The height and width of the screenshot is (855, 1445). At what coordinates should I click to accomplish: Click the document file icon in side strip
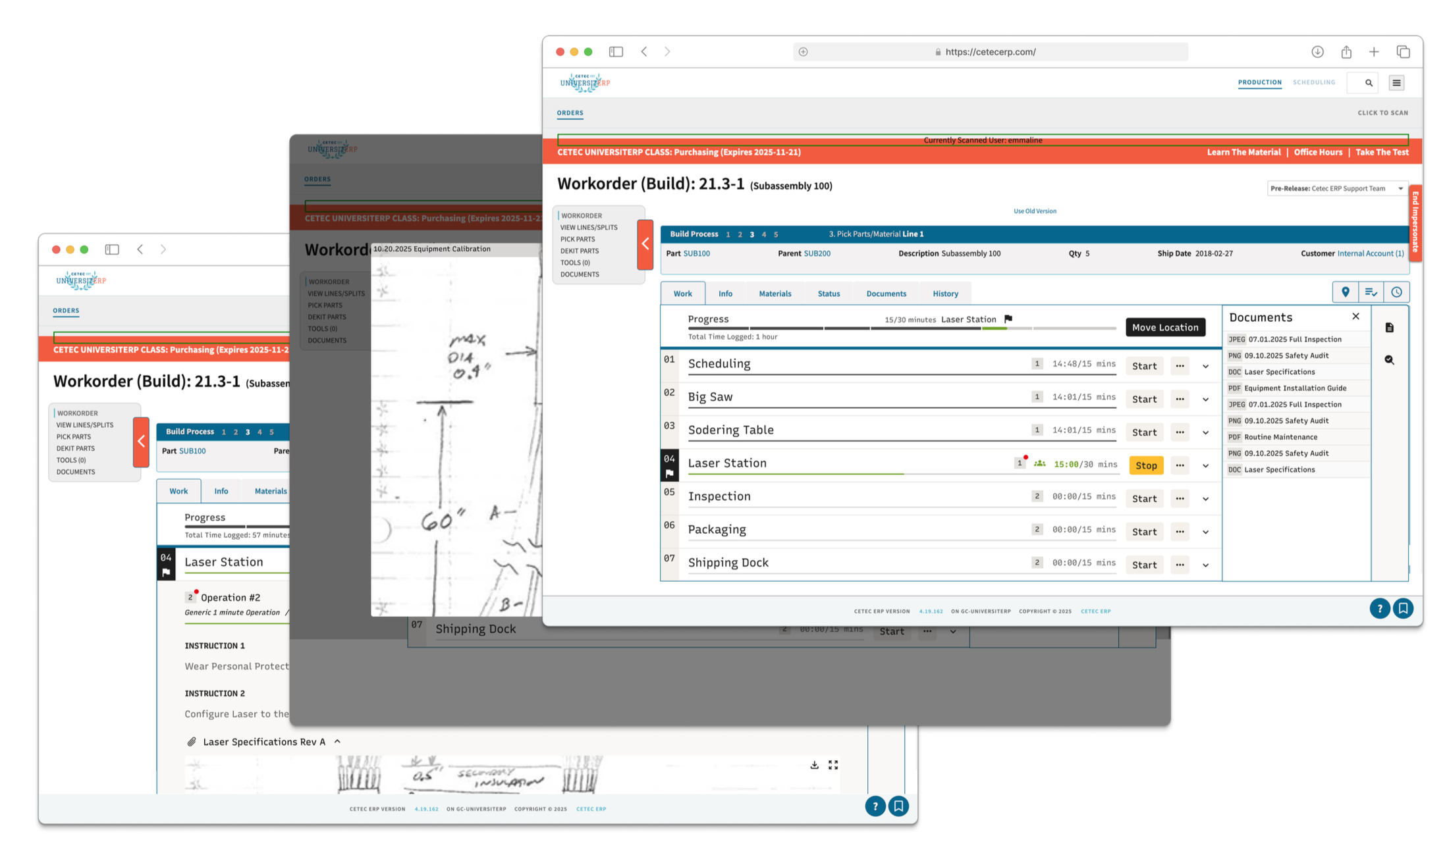point(1389,328)
